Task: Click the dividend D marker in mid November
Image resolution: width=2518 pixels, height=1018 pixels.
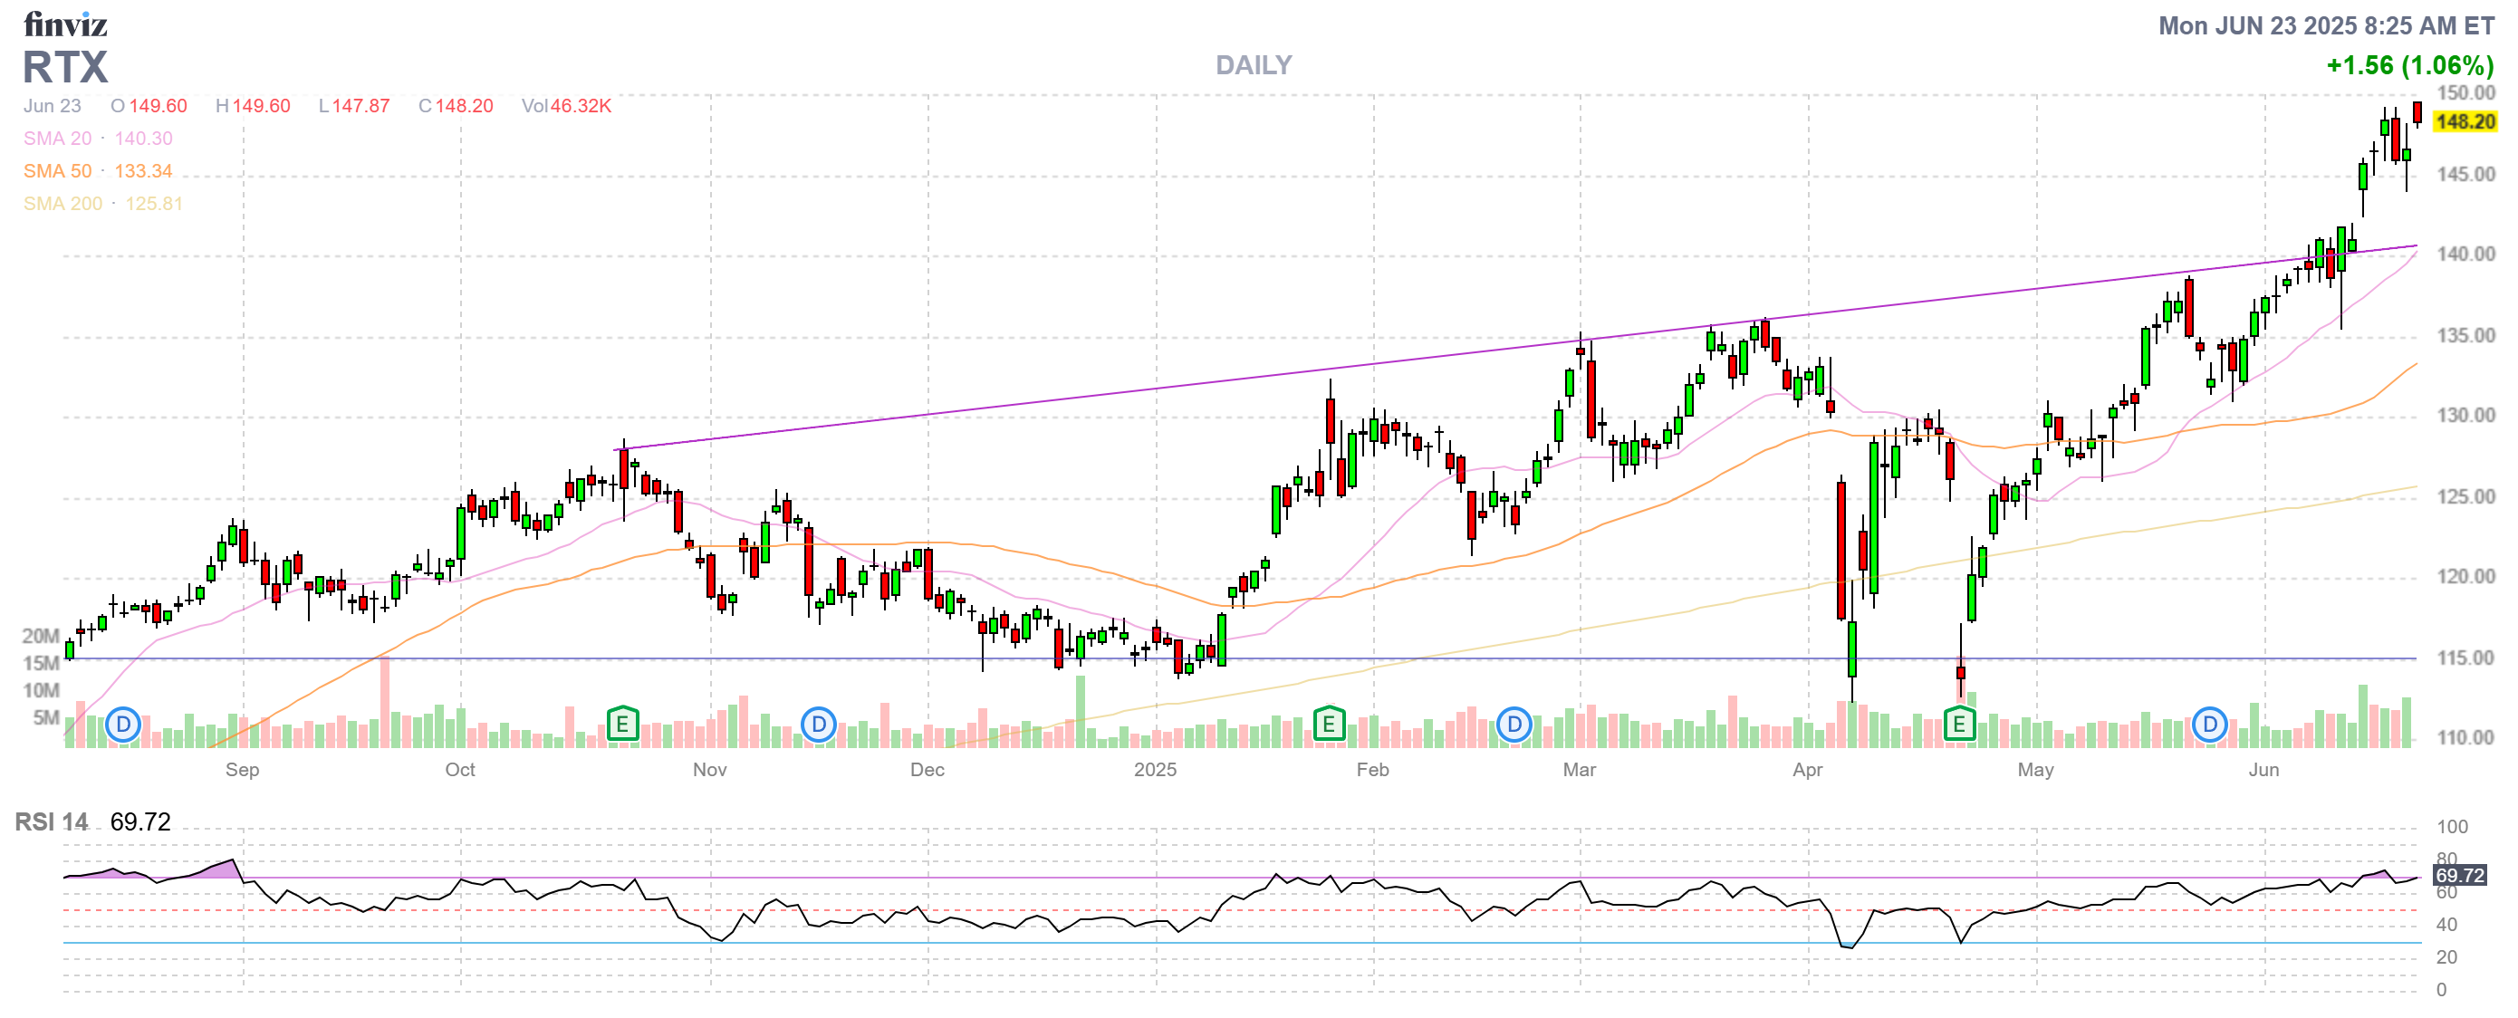Action: click(x=818, y=725)
